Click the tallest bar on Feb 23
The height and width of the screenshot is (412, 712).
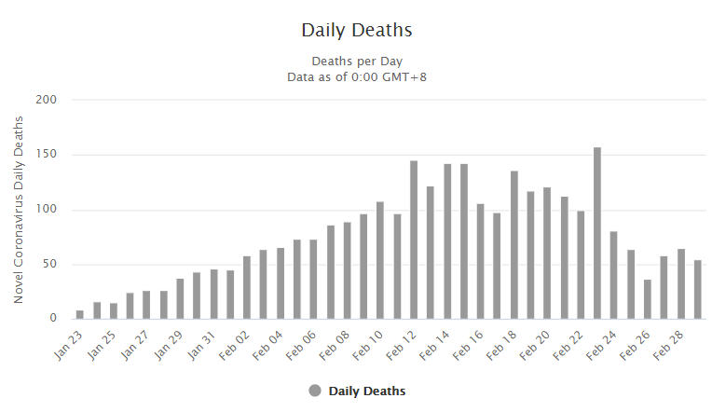(x=596, y=233)
